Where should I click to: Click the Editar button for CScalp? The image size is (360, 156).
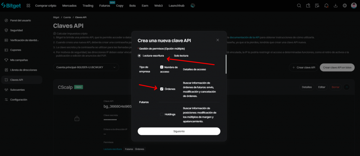(322, 87)
